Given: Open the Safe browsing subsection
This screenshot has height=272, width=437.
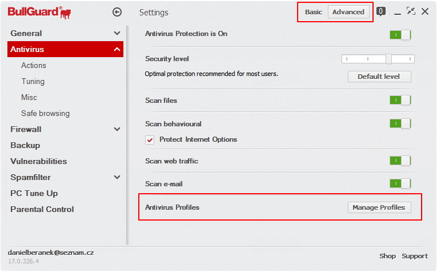Looking at the screenshot, I should pyautogui.click(x=45, y=113).
